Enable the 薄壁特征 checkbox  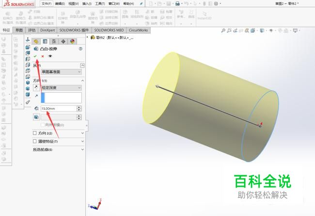[34, 141]
